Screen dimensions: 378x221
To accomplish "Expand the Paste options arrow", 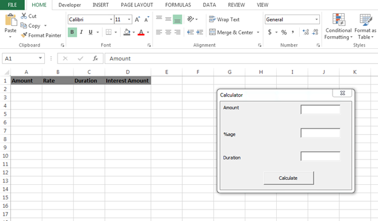I will point(10,37).
